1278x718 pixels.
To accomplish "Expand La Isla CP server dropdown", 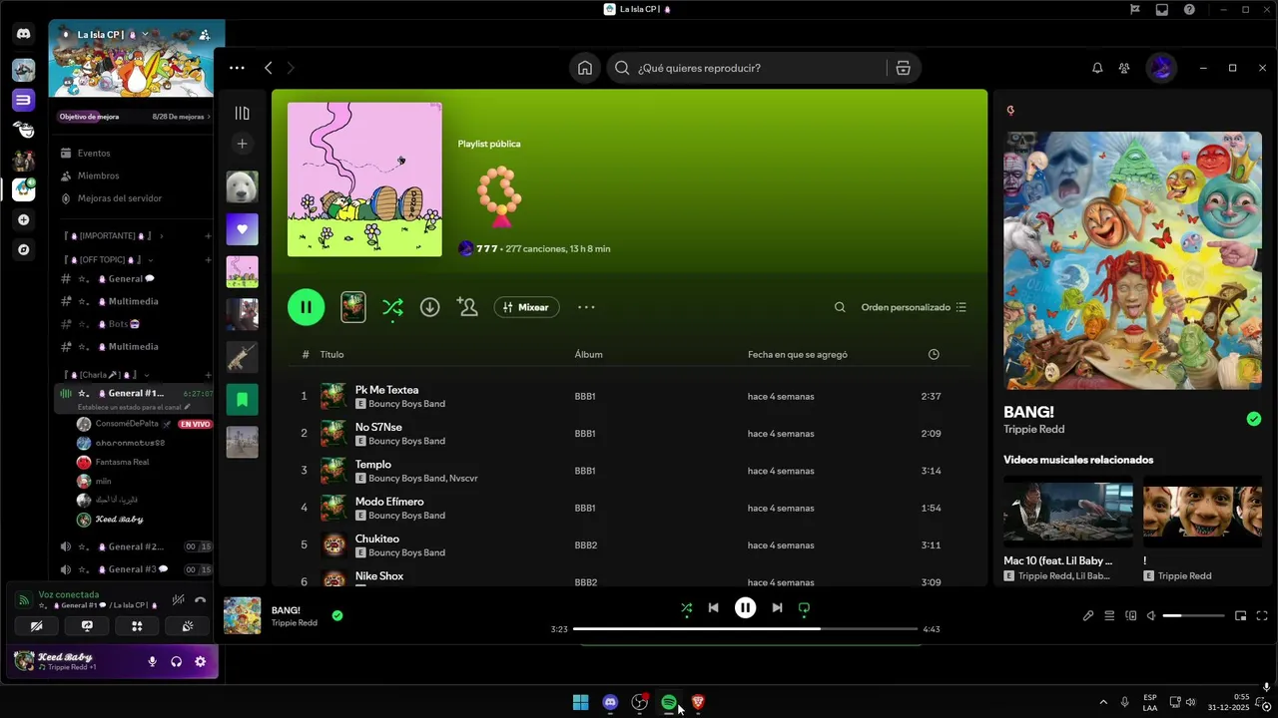I will click(x=145, y=34).
